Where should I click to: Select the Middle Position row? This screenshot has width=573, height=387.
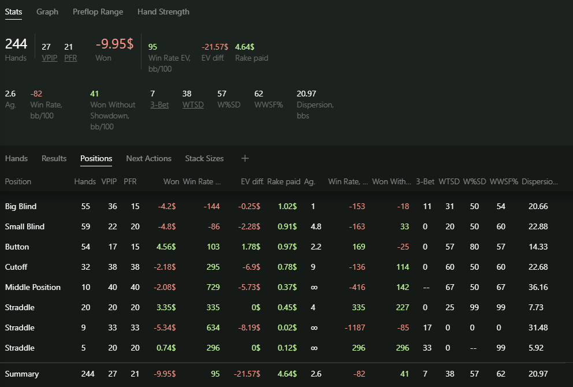[286, 287]
